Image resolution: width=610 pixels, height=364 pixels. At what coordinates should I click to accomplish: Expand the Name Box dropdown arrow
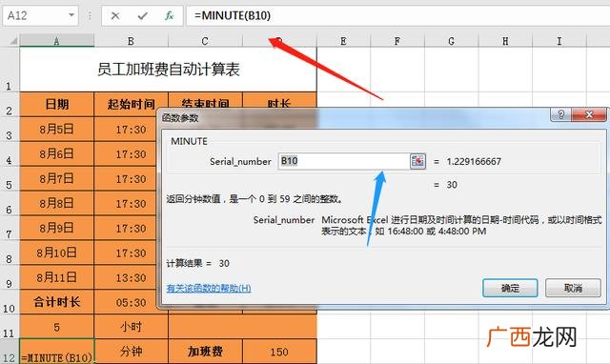(71, 15)
